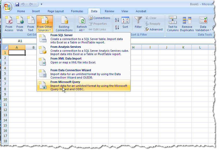This screenshot has height=151, width=219.
Task: Save workbook via Quick Access Toolbar
Action: click(x=17, y=4)
